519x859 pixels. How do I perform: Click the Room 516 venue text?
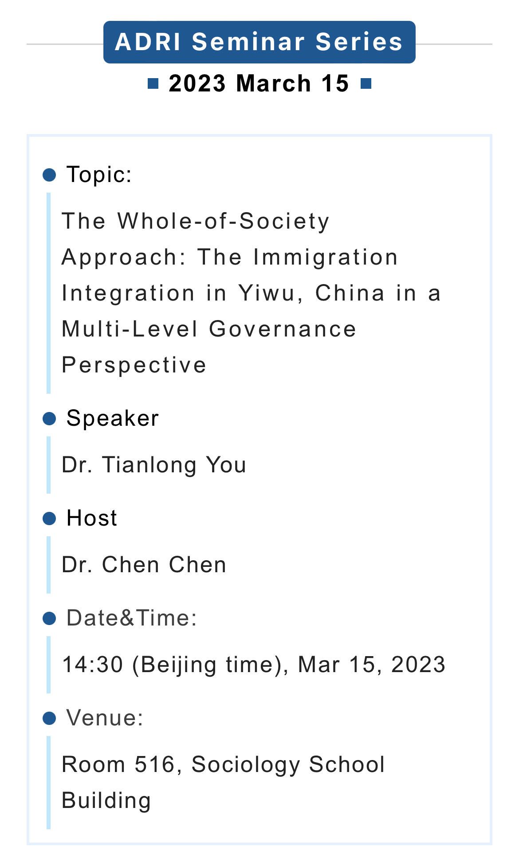223,764
